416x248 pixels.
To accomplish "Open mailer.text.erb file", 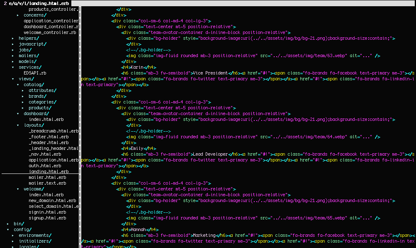I will (47, 183).
